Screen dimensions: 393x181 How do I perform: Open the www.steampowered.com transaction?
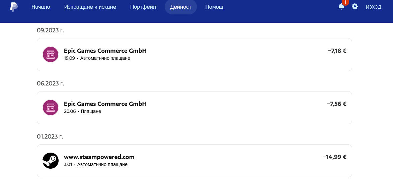point(194,161)
